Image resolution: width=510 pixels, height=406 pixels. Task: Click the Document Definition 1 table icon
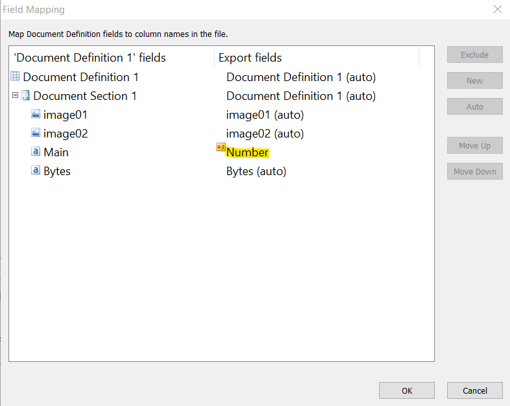pyautogui.click(x=15, y=76)
